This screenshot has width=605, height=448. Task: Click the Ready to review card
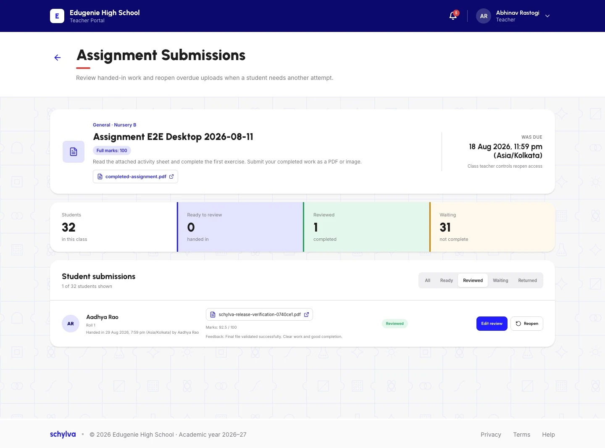tap(240, 227)
